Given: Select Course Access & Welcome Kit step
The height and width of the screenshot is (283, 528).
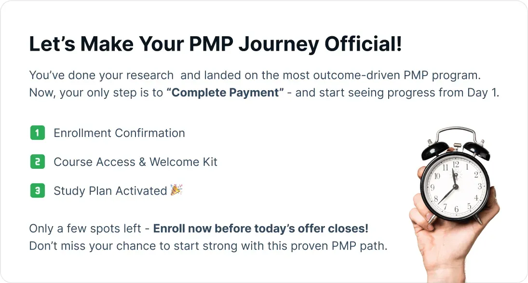Looking at the screenshot, I should (x=135, y=162).
